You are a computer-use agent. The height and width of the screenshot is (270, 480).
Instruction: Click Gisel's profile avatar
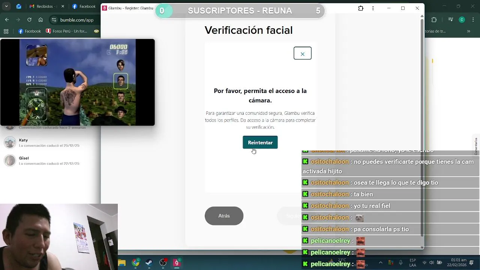10,160
